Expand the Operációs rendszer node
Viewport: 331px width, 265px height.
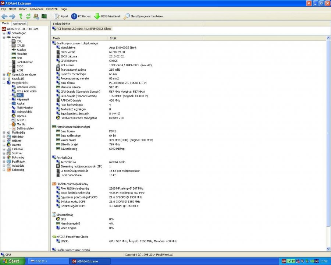point(4,75)
